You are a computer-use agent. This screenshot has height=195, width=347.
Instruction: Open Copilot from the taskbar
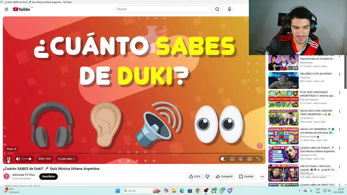pyautogui.click(x=166, y=191)
